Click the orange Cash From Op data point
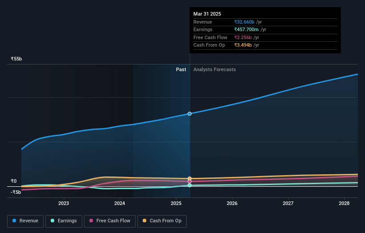 [x=189, y=179]
